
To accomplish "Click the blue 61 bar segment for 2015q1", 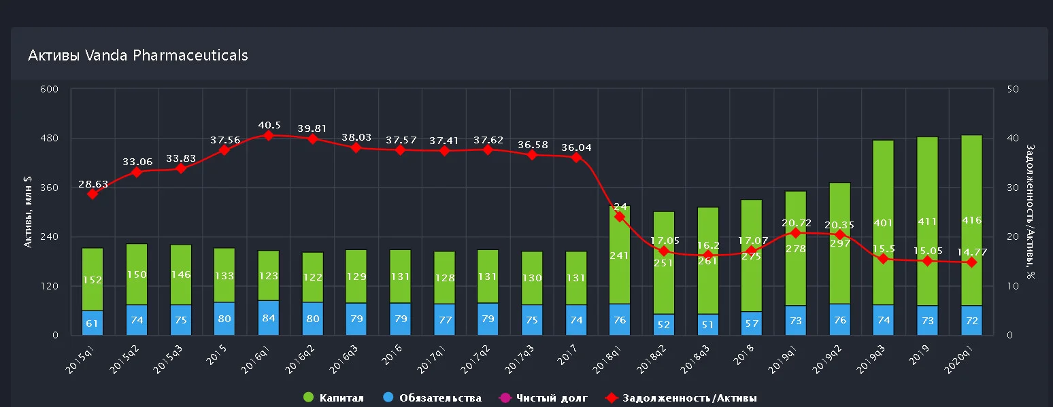I will (93, 323).
